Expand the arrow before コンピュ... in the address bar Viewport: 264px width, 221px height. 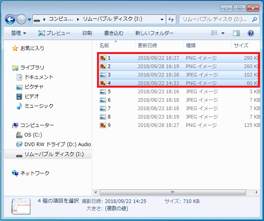click(x=44, y=20)
